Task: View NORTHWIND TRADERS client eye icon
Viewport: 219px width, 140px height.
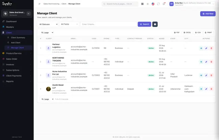Action: 201,62
